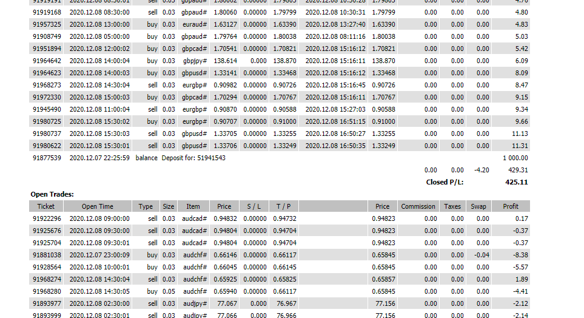584x318 pixels.
Task: Select open trade ticket 91928564
Action: tap(47, 267)
